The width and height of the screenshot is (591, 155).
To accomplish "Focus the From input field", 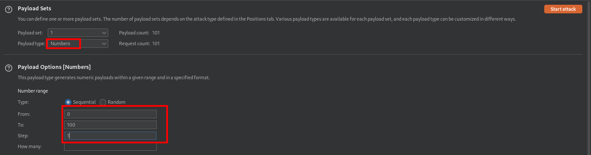I will (x=110, y=114).
